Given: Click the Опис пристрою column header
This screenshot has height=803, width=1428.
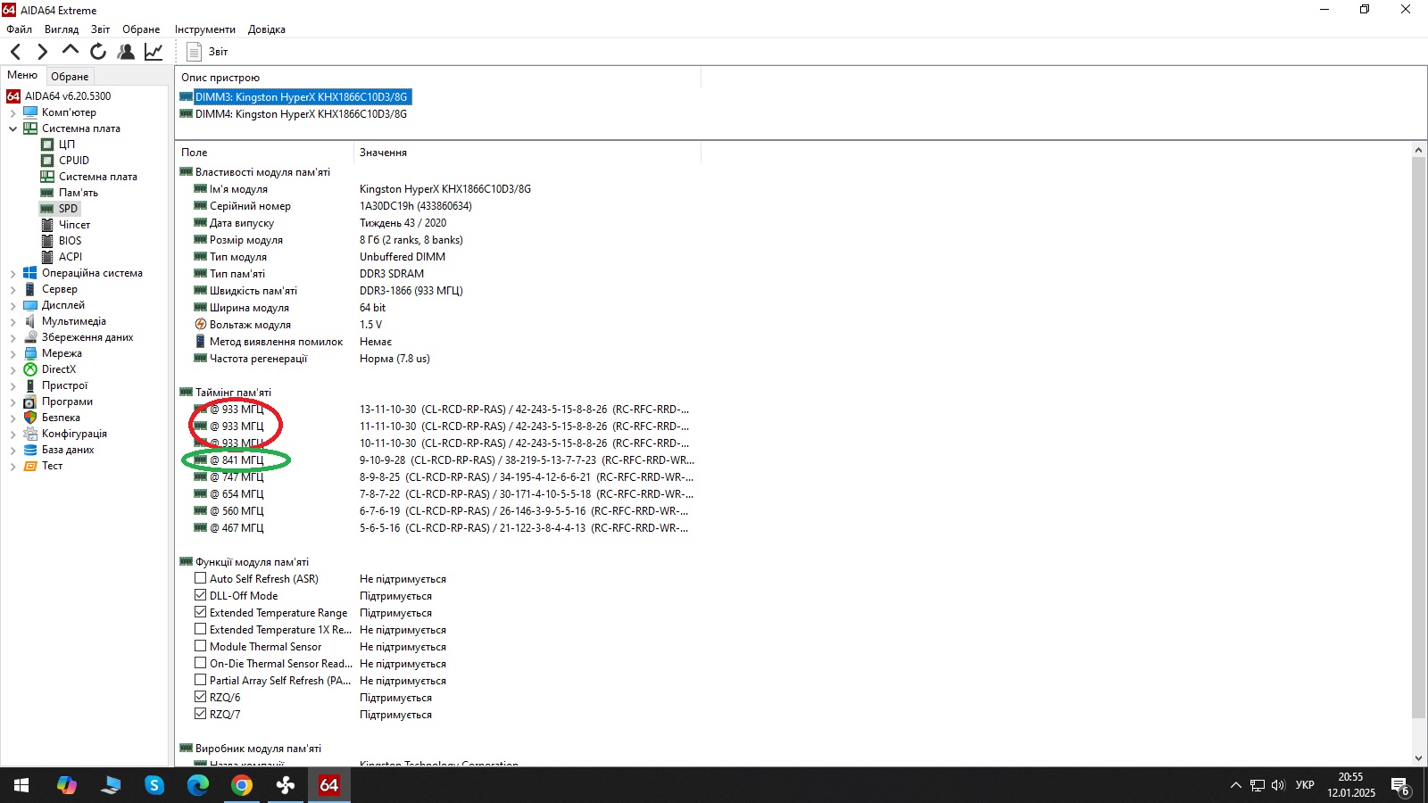Looking at the screenshot, I should tap(438, 78).
